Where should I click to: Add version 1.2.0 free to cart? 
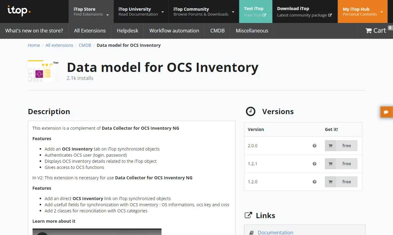(341, 182)
